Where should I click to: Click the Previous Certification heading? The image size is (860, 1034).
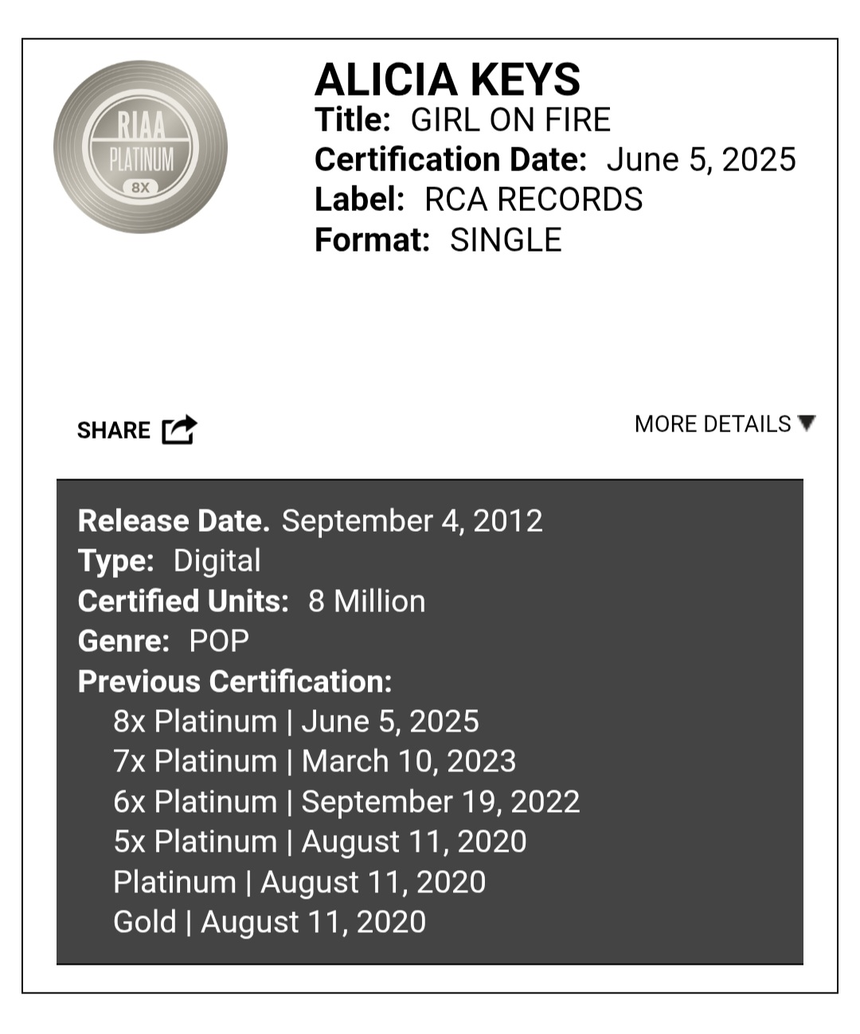tap(235, 681)
